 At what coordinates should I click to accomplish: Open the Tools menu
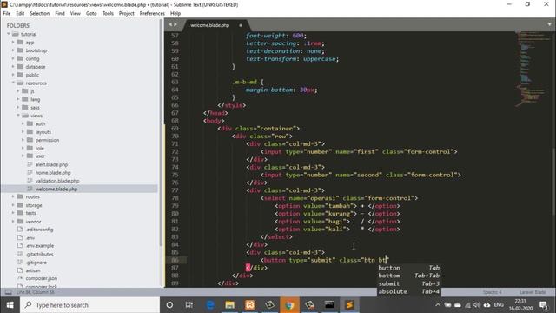tap(108, 13)
